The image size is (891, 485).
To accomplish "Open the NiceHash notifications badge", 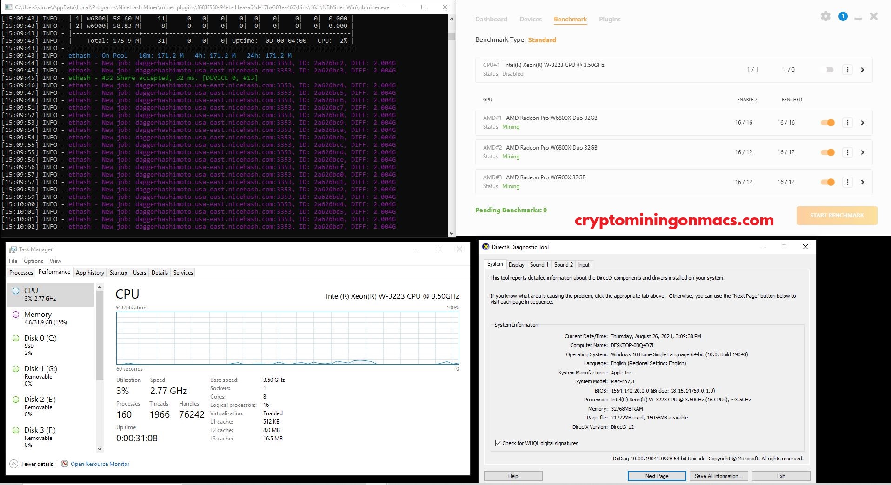I will [843, 16].
